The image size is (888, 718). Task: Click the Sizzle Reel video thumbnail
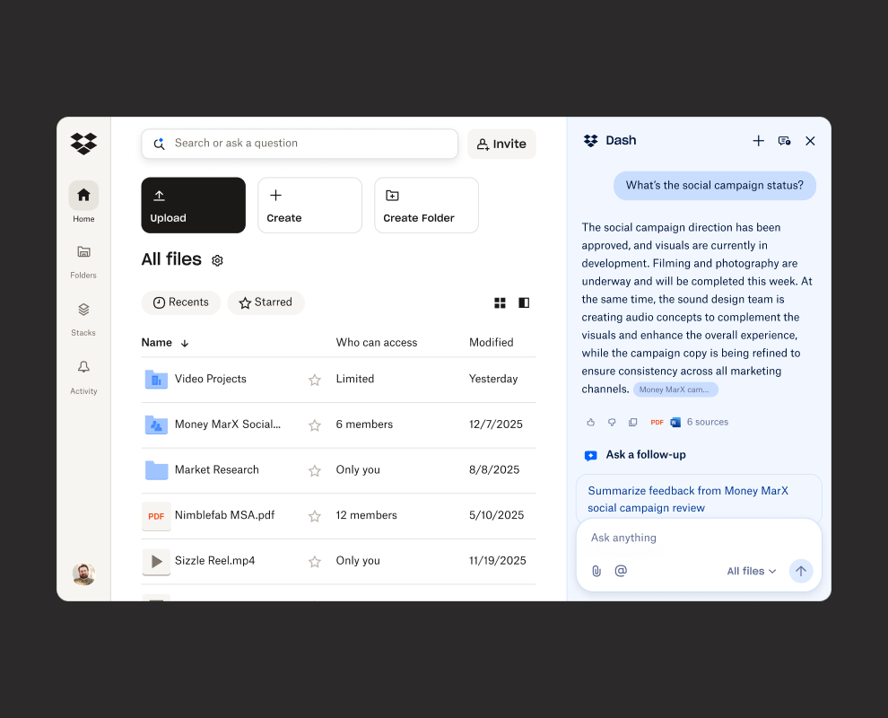point(156,561)
